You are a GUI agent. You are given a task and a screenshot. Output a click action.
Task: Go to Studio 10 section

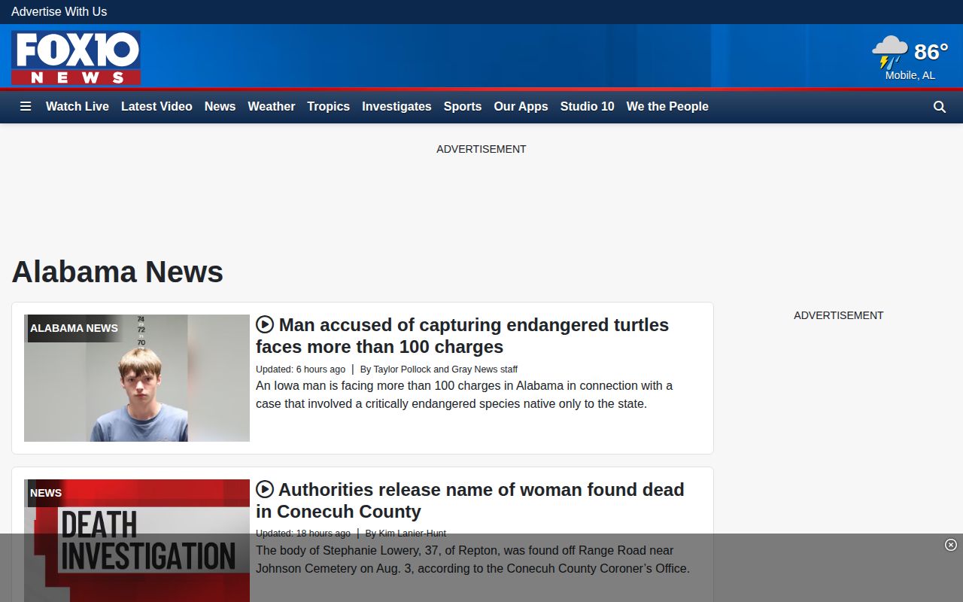tap(588, 107)
